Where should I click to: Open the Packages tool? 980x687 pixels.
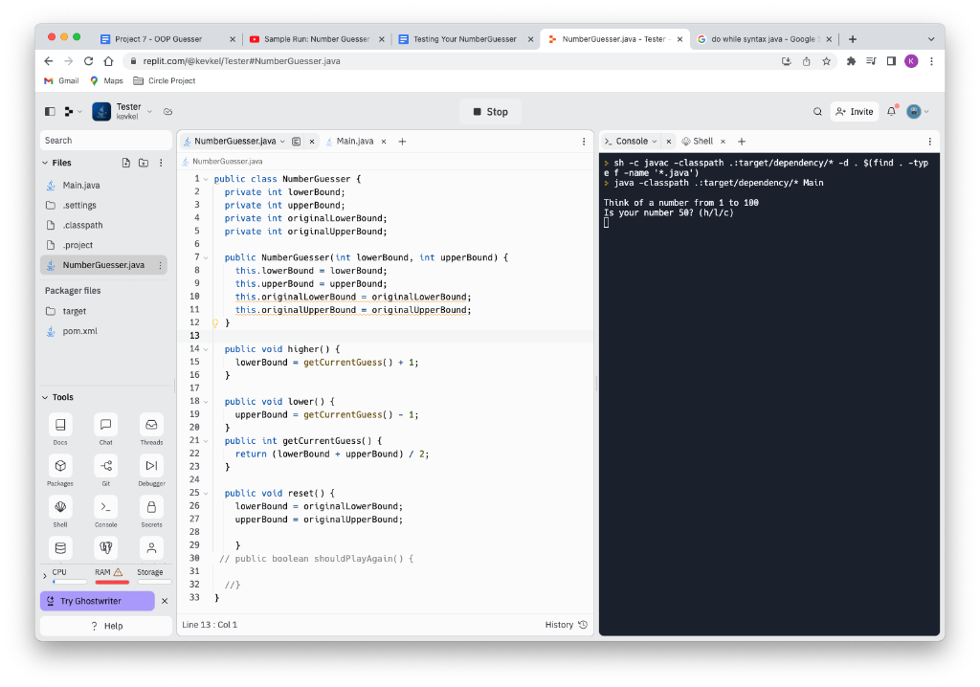coord(60,466)
